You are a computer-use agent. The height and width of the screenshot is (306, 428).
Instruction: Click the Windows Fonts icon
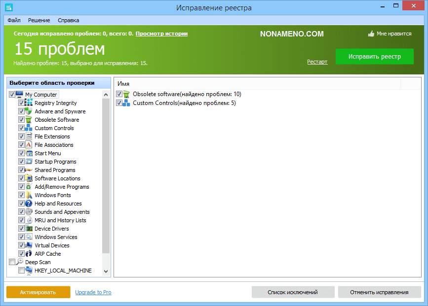(29, 195)
